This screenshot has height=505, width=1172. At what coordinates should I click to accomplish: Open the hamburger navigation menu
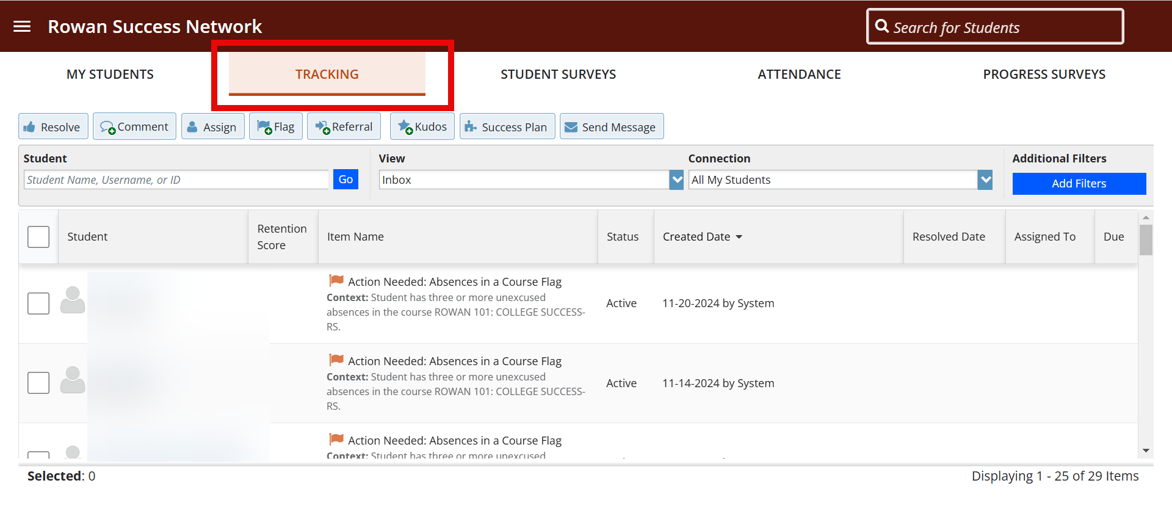pos(22,26)
